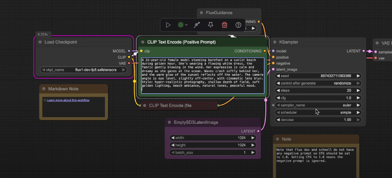
Task: Click the latent_image input slot on KSampler
Action: pos(273,69)
